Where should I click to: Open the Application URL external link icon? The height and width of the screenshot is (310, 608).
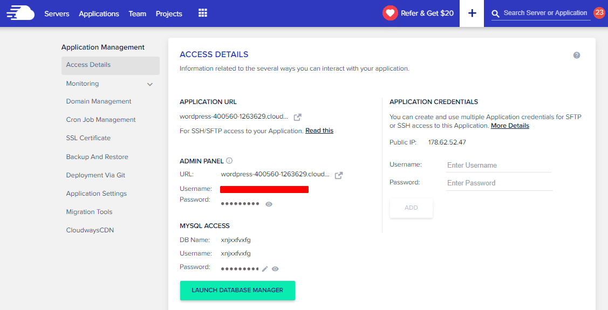(297, 117)
